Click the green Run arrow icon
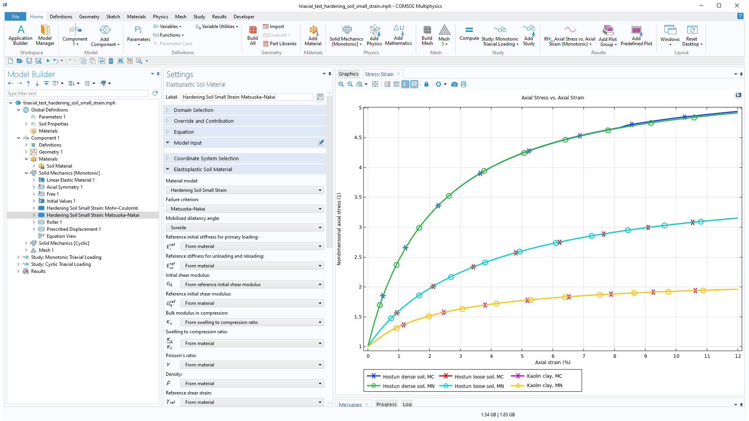Image resolution: width=749 pixels, height=421 pixels. click(x=48, y=61)
